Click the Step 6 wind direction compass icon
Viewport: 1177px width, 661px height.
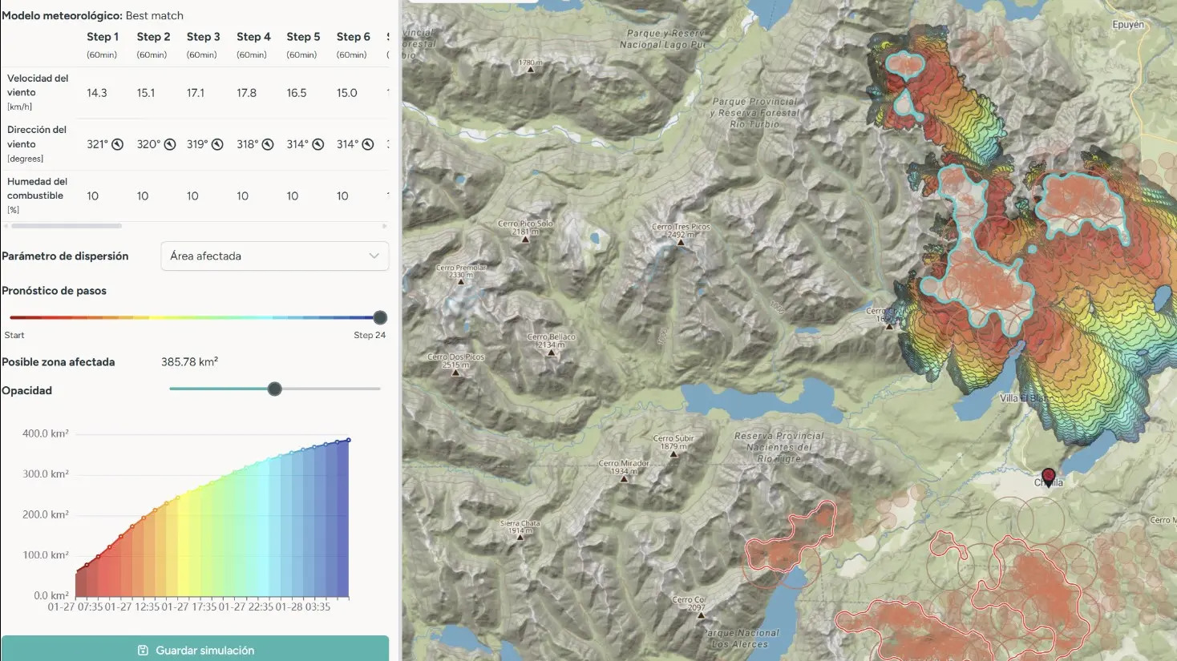pos(368,144)
